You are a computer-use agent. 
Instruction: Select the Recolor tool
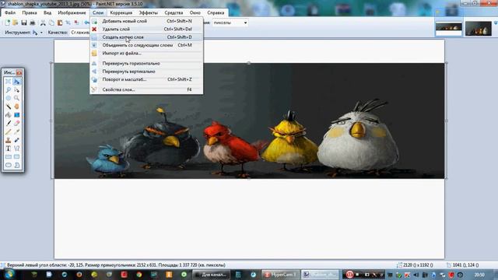pos(16,140)
